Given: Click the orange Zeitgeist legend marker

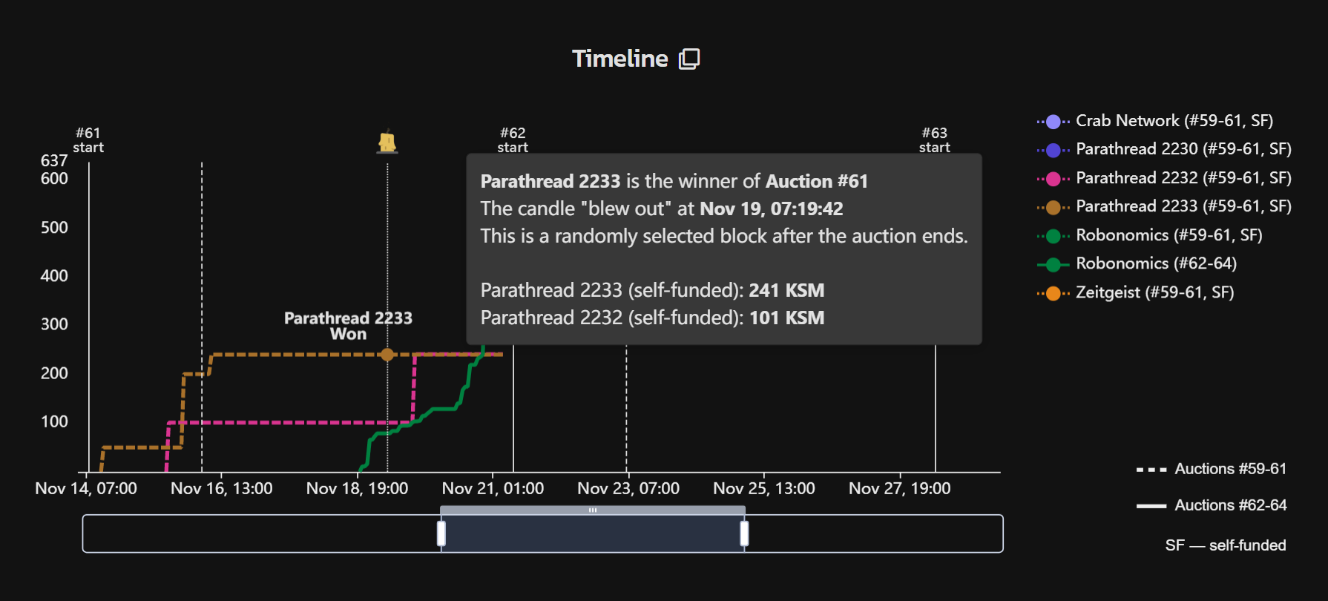Looking at the screenshot, I should (1053, 293).
